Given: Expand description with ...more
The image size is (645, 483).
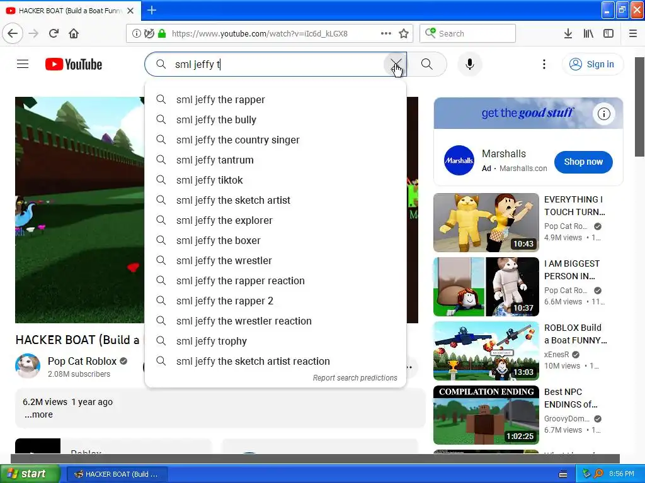Looking at the screenshot, I should (x=38, y=414).
